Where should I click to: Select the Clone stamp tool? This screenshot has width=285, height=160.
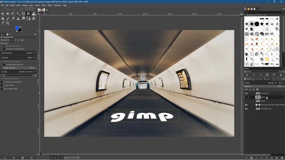18,19
